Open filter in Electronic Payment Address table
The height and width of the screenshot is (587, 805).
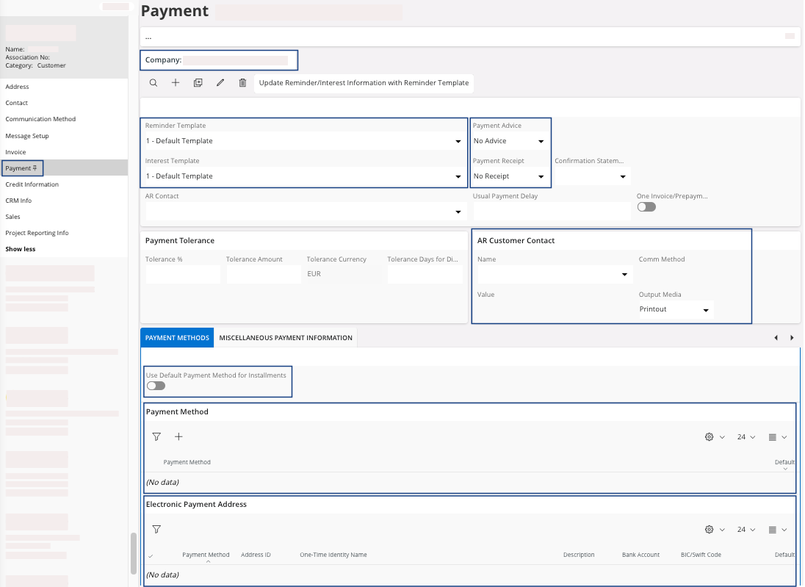156,529
